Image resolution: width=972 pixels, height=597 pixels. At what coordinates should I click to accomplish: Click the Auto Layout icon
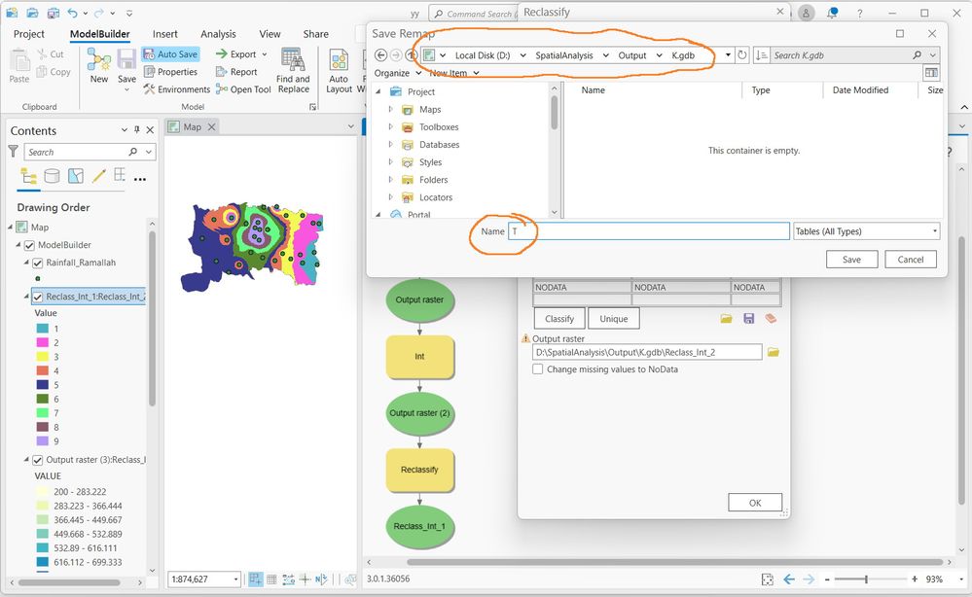coord(340,60)
